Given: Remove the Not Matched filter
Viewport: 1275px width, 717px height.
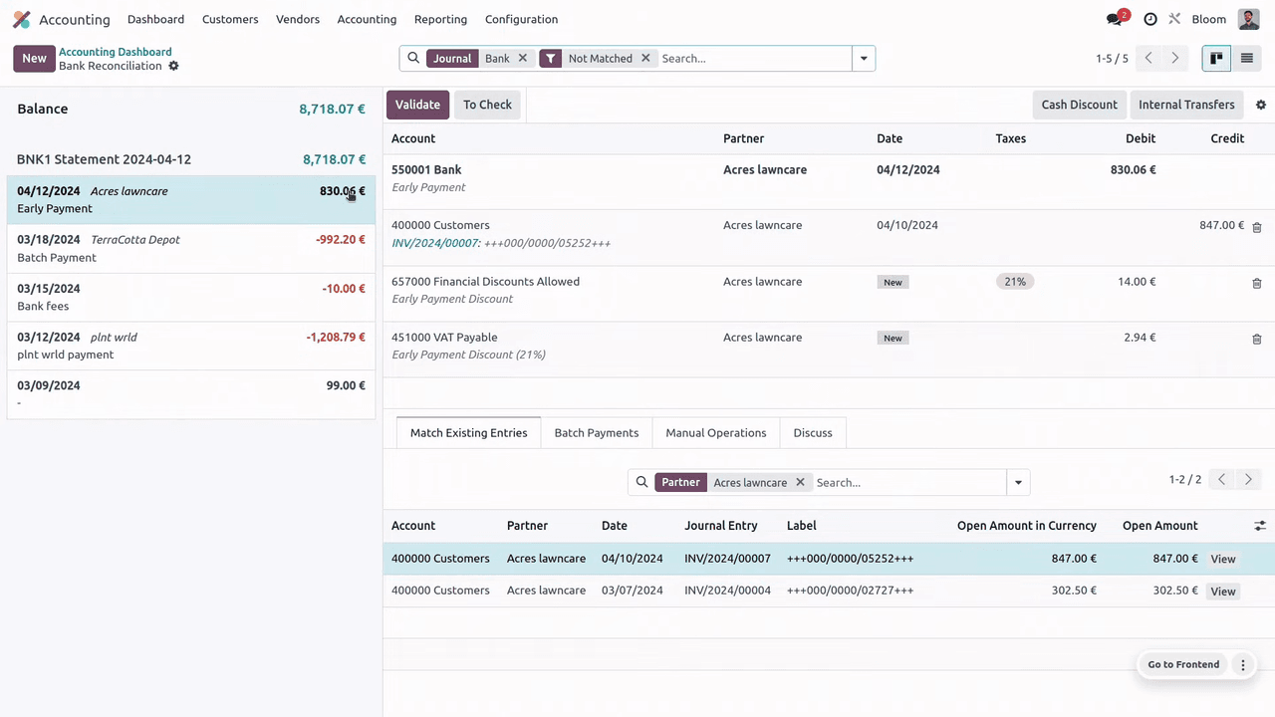Looking at the screenshot, I should point(645,59).
